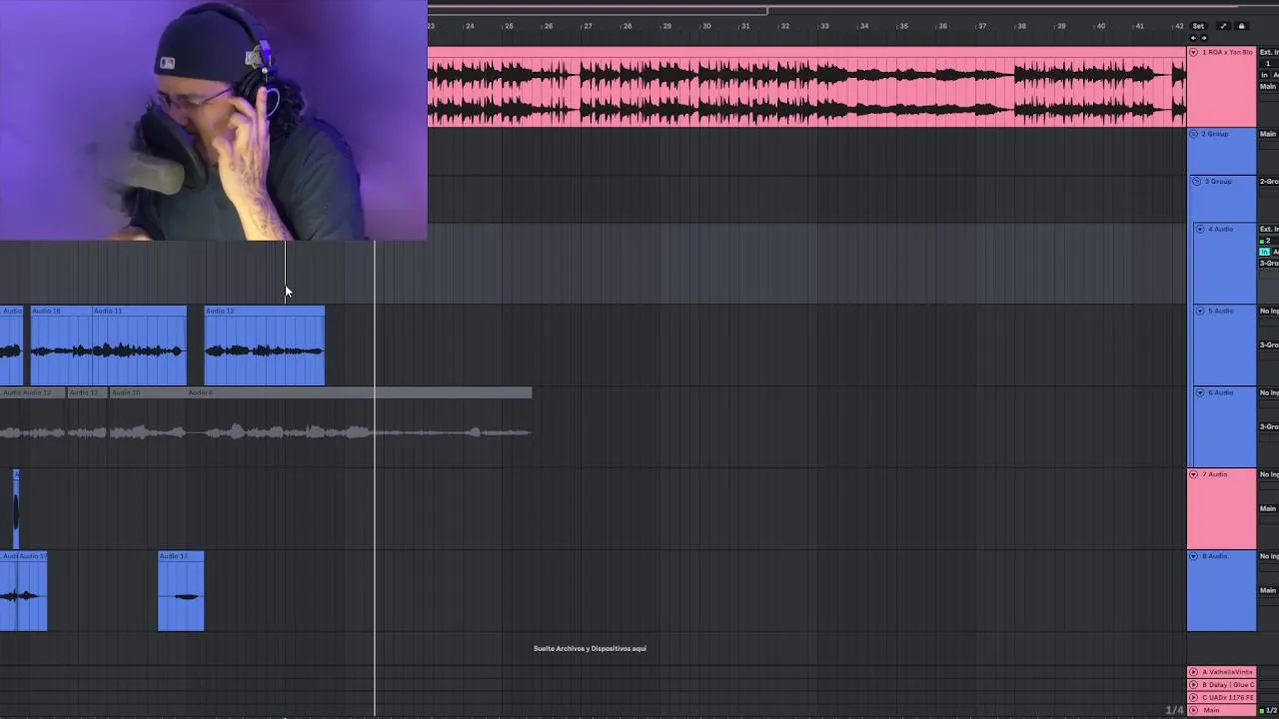1279x719 pixels.
Task: Toggle In monitor button on track 1
Action: (1264, 75)
